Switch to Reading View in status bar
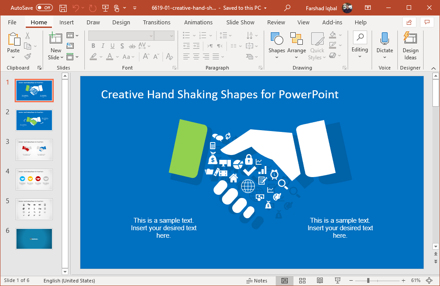The width and height of the screenshot is (440, 286). tap(320, 281)
